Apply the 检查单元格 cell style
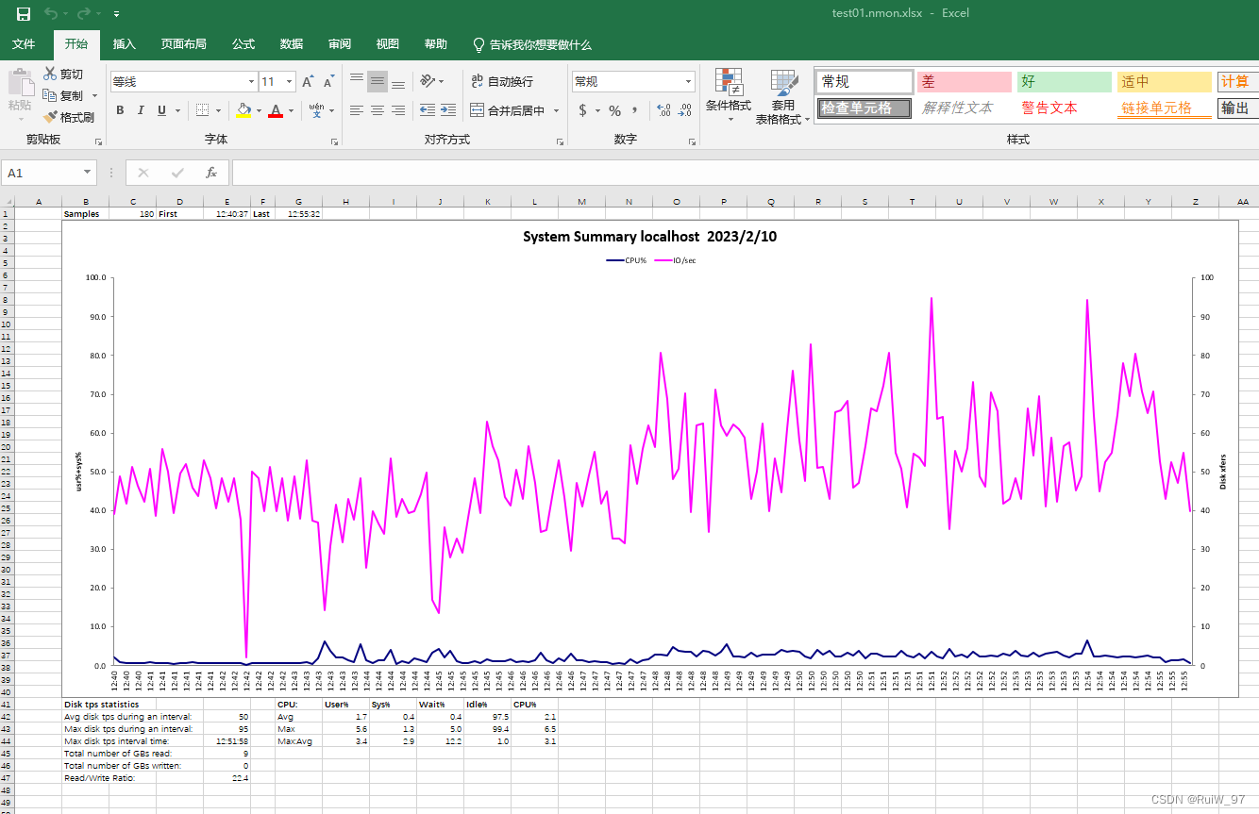Viewport: 1259px width, 814px height. (x=865, y=108)
